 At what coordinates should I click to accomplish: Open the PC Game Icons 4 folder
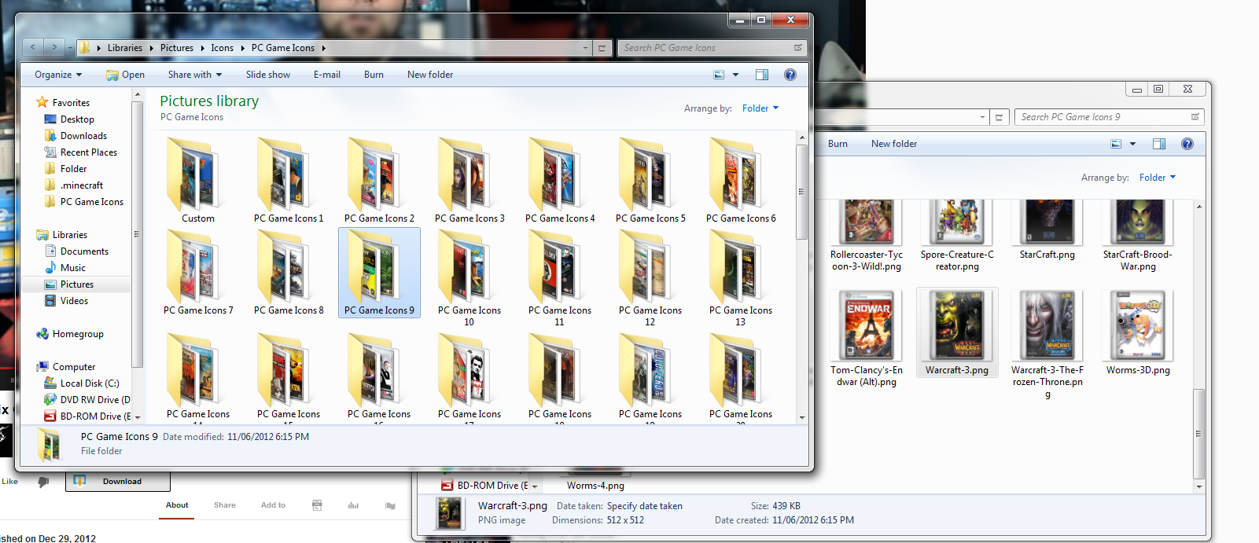pyautogui.click(x=560, y=181)
